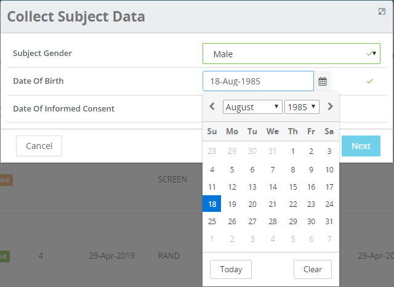
Task: Go to next month with right arrow
Action: tap(330, 107)
